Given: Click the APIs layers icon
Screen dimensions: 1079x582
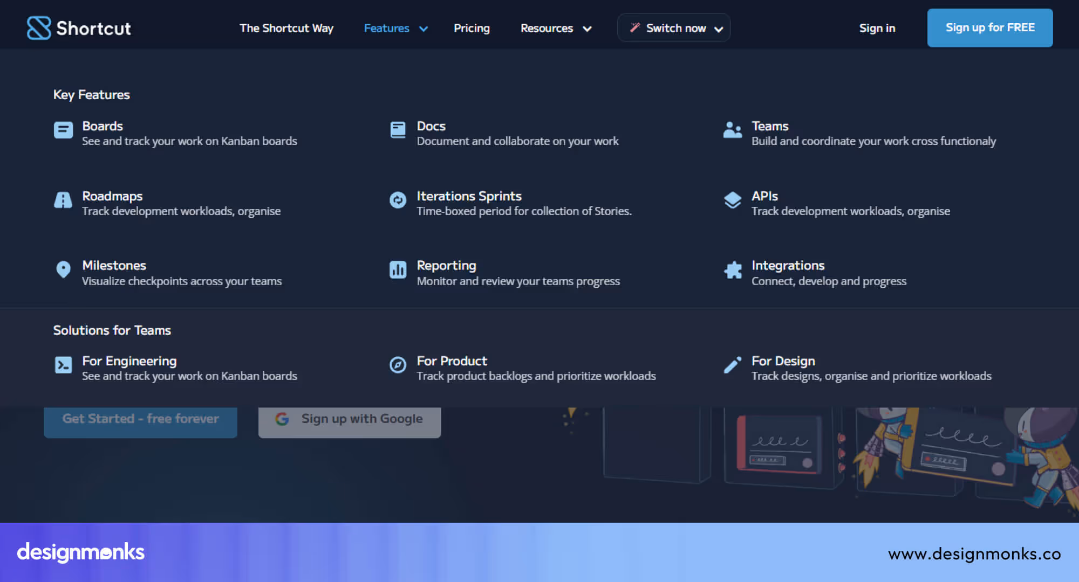Looking at the screenshot, I should tap(732, 200).
